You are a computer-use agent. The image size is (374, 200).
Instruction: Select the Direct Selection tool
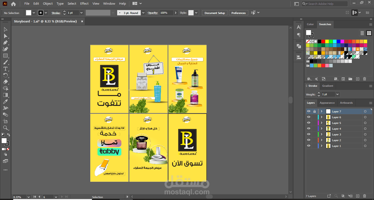(5, 36)
